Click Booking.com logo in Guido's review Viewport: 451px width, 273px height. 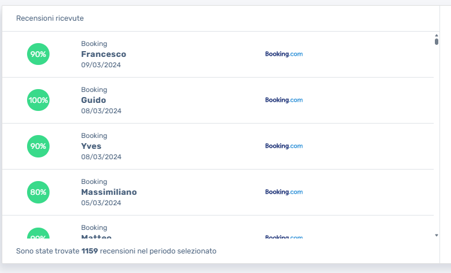tap(283, 100)
